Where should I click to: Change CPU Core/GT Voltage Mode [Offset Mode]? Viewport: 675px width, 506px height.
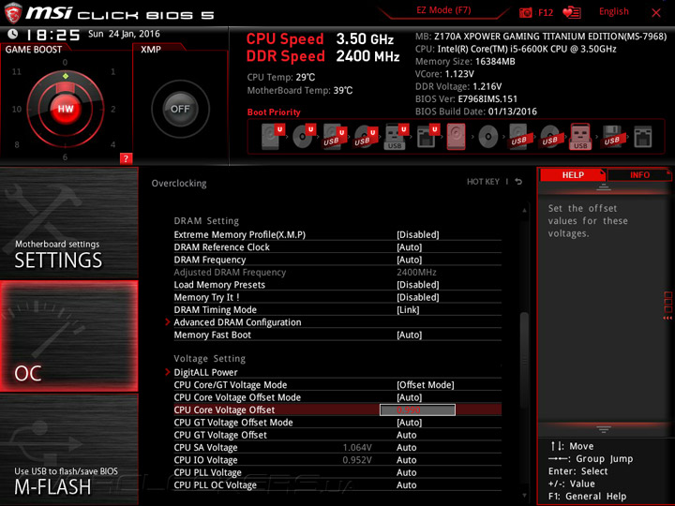tap(426, 385)
